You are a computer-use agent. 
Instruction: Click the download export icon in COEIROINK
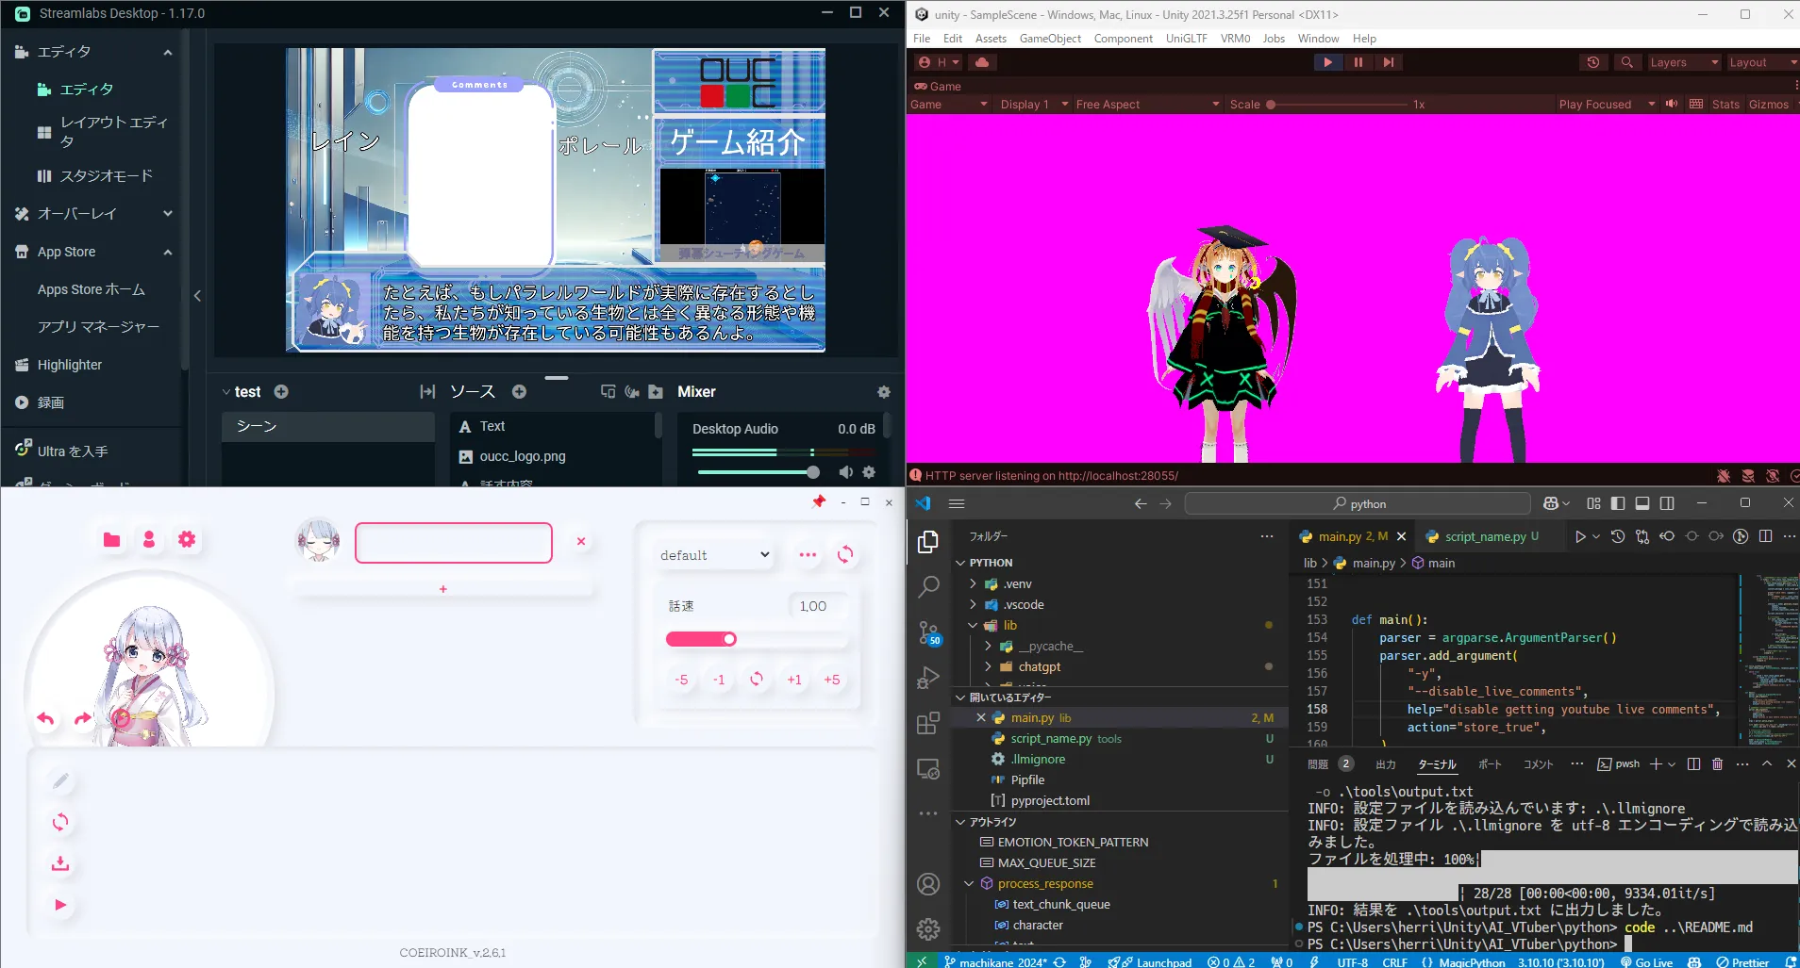tap(60, 863)
